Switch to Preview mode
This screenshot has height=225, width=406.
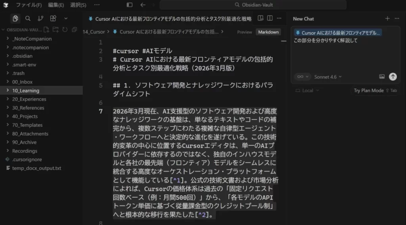(244, 32)
